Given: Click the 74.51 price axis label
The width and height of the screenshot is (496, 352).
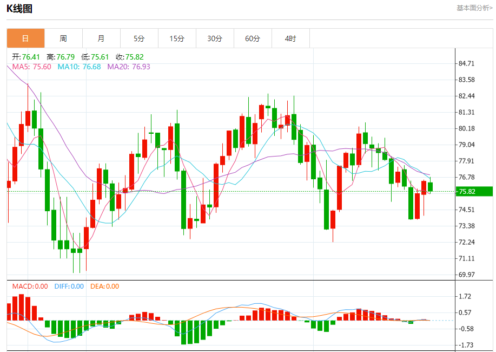Looking at the screenshot, I should tap(467, 210).
